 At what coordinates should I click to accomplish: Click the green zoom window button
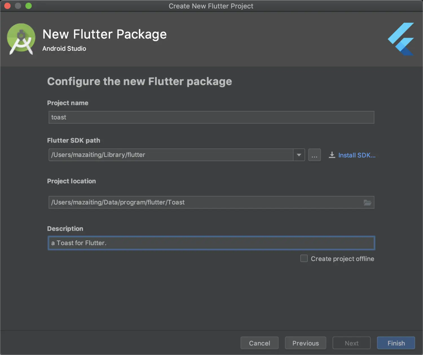(x=28, y=6)
